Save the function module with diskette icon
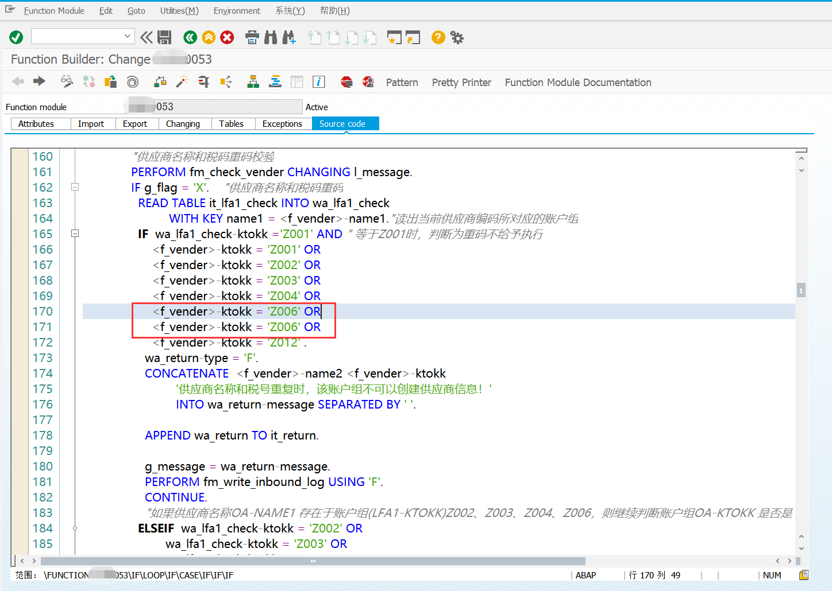 click(164, 37)
